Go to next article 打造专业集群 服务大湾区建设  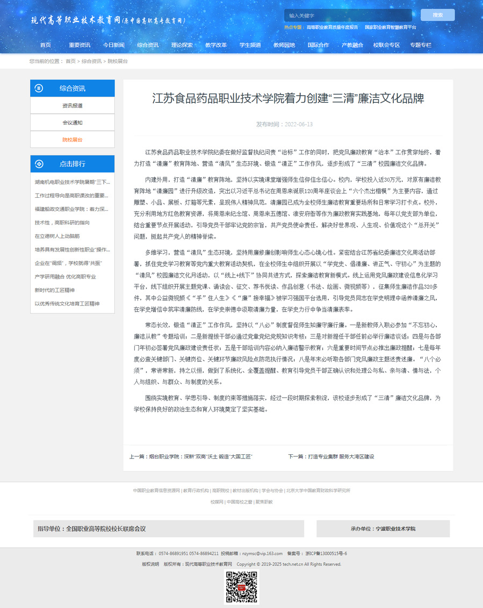pos(340,456)
